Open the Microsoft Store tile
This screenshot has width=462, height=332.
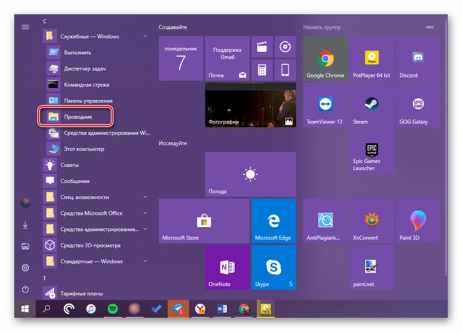pyautogui.click(x=204, y=221)
